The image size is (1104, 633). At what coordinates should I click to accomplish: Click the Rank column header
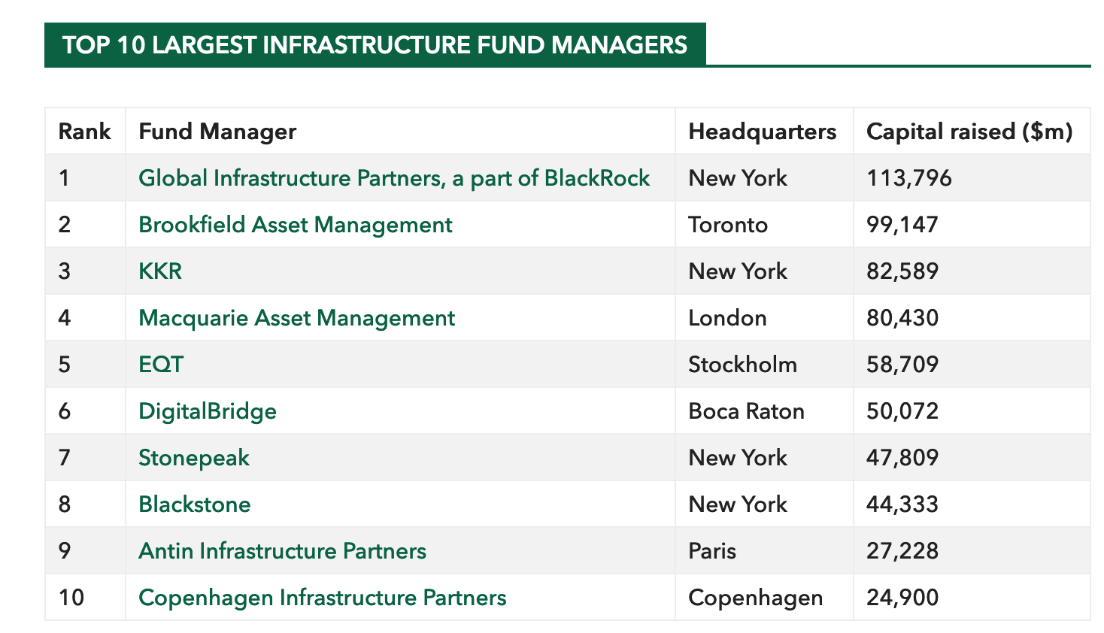[85, 132]
